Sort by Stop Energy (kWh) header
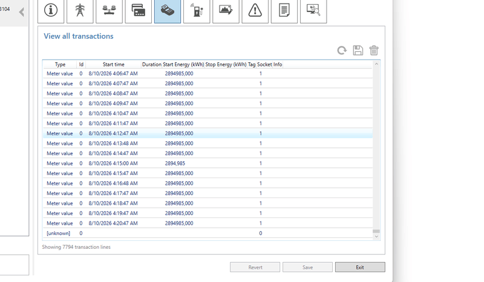This screenshot has height=282, width=484. click(226, 65)
